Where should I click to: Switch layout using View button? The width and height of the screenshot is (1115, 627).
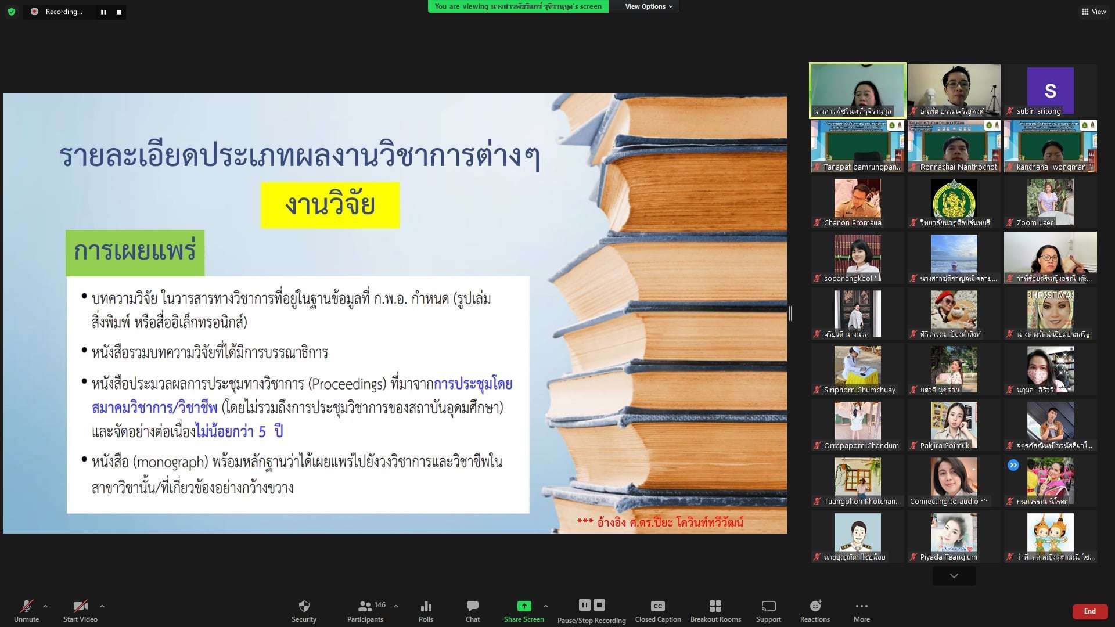(1094, 12)
